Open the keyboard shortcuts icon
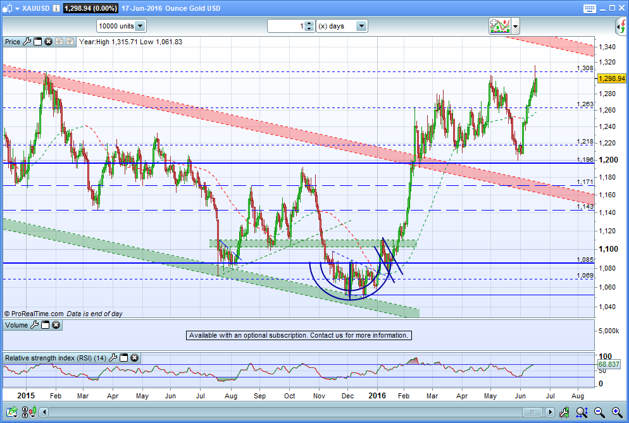The height and width of the screenshot is (423, 629). [589, 8]
